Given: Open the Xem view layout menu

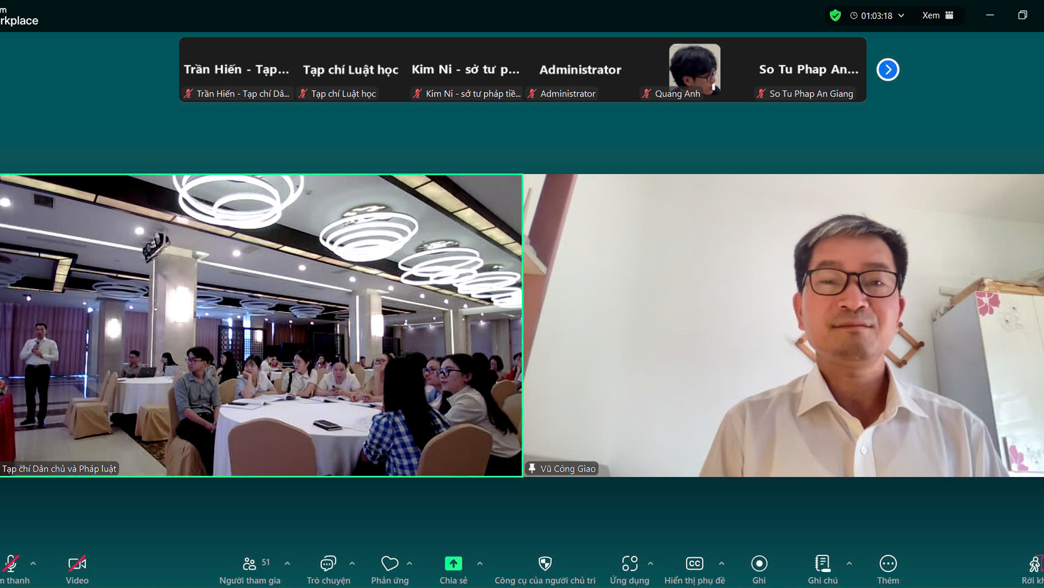Looking at the screenshot, I should point(937,15).
